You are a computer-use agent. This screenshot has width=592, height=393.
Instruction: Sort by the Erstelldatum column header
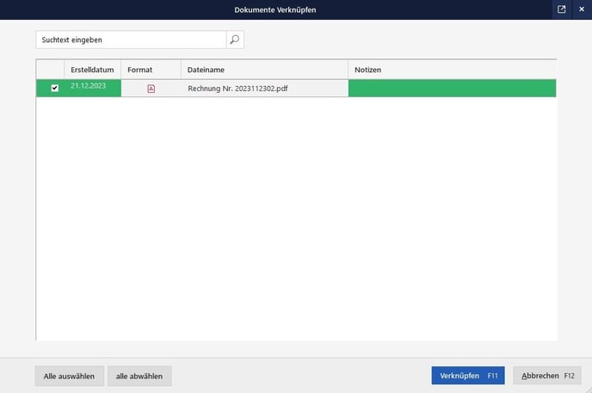[x=92, y=70]
